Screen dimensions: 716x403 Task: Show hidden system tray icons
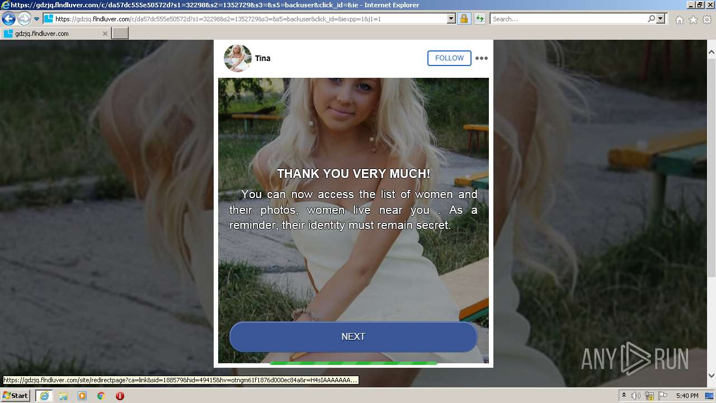click(x=624, y=396)
